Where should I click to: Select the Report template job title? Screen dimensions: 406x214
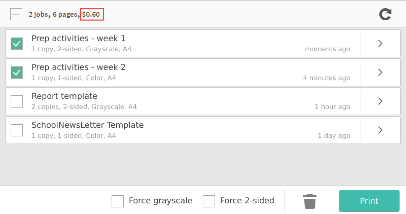pos(64,96)
